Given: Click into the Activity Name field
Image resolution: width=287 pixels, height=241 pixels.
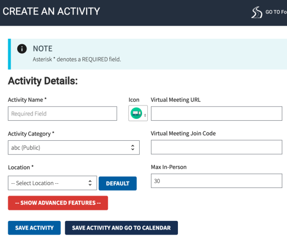Looking at the screenshot, I should (x=62, y=114).
